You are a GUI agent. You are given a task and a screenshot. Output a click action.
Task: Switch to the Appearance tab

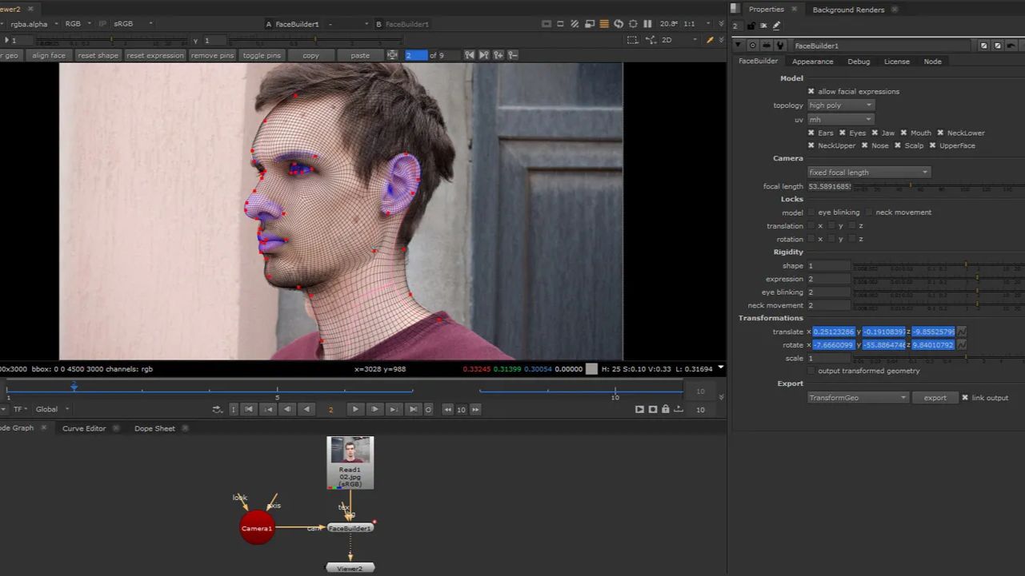(x=812, y=62)
